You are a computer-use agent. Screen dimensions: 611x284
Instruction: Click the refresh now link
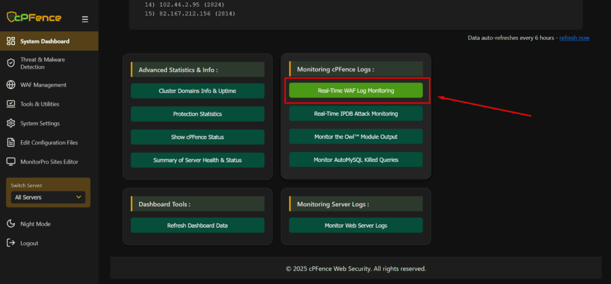pos(574,38)
